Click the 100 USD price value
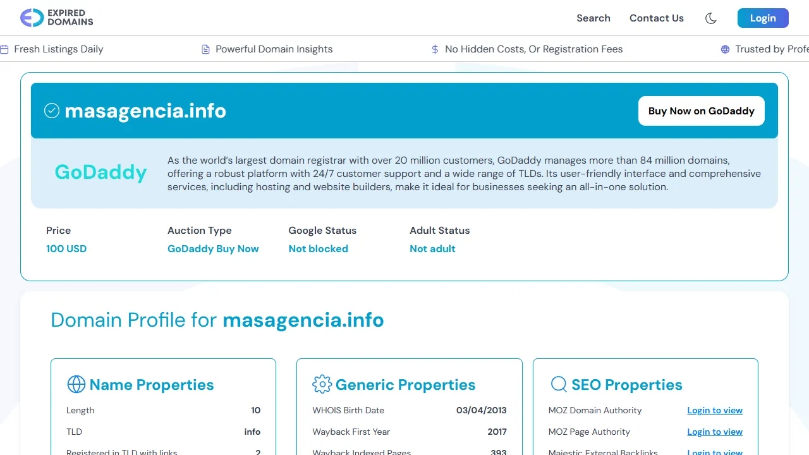 [66, 248]
